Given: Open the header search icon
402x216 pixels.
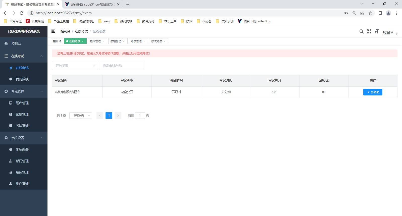Looking at the screenshot, I should 361,31.
